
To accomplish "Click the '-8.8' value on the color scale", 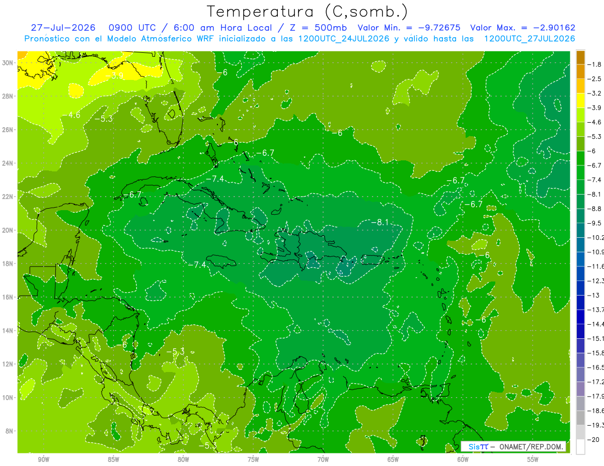I will 595,209.
